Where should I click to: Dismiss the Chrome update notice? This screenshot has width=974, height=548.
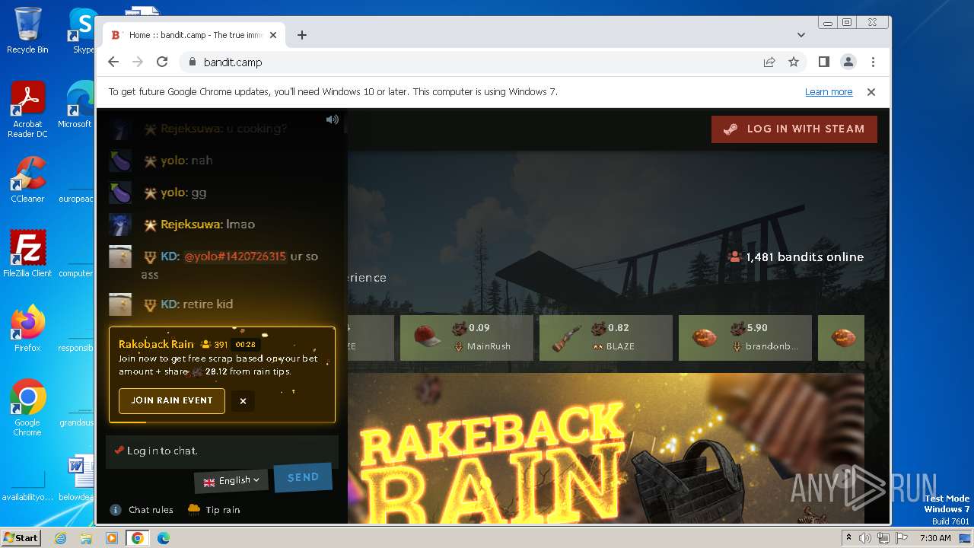[871, 92]
